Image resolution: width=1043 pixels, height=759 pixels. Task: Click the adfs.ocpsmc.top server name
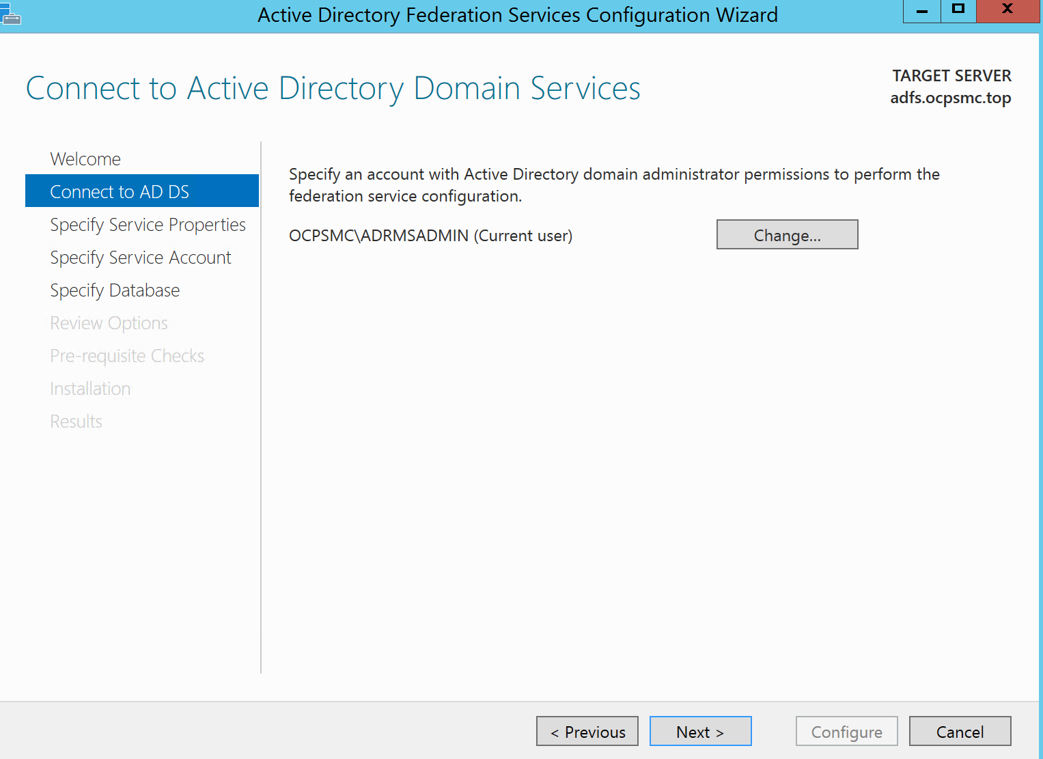[x=951, y=98]
